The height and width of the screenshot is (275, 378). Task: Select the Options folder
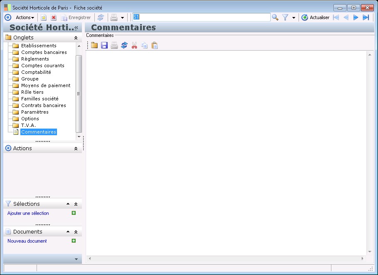pos(30,119)
